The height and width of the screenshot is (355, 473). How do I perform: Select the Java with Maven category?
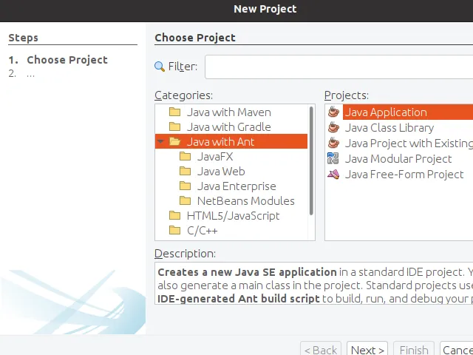[x=228, y=112]
